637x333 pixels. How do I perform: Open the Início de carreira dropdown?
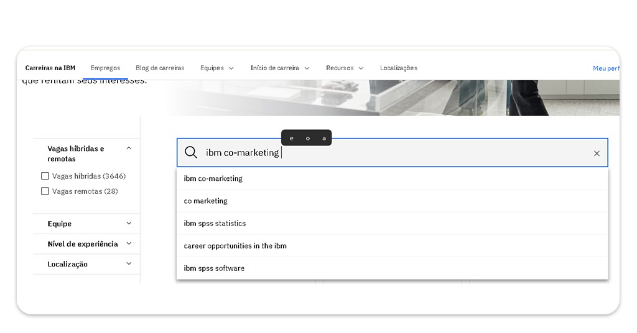pos(279,68)
